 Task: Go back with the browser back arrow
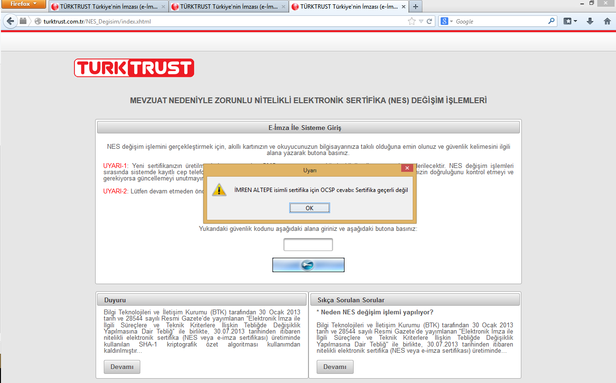(10, 21)
